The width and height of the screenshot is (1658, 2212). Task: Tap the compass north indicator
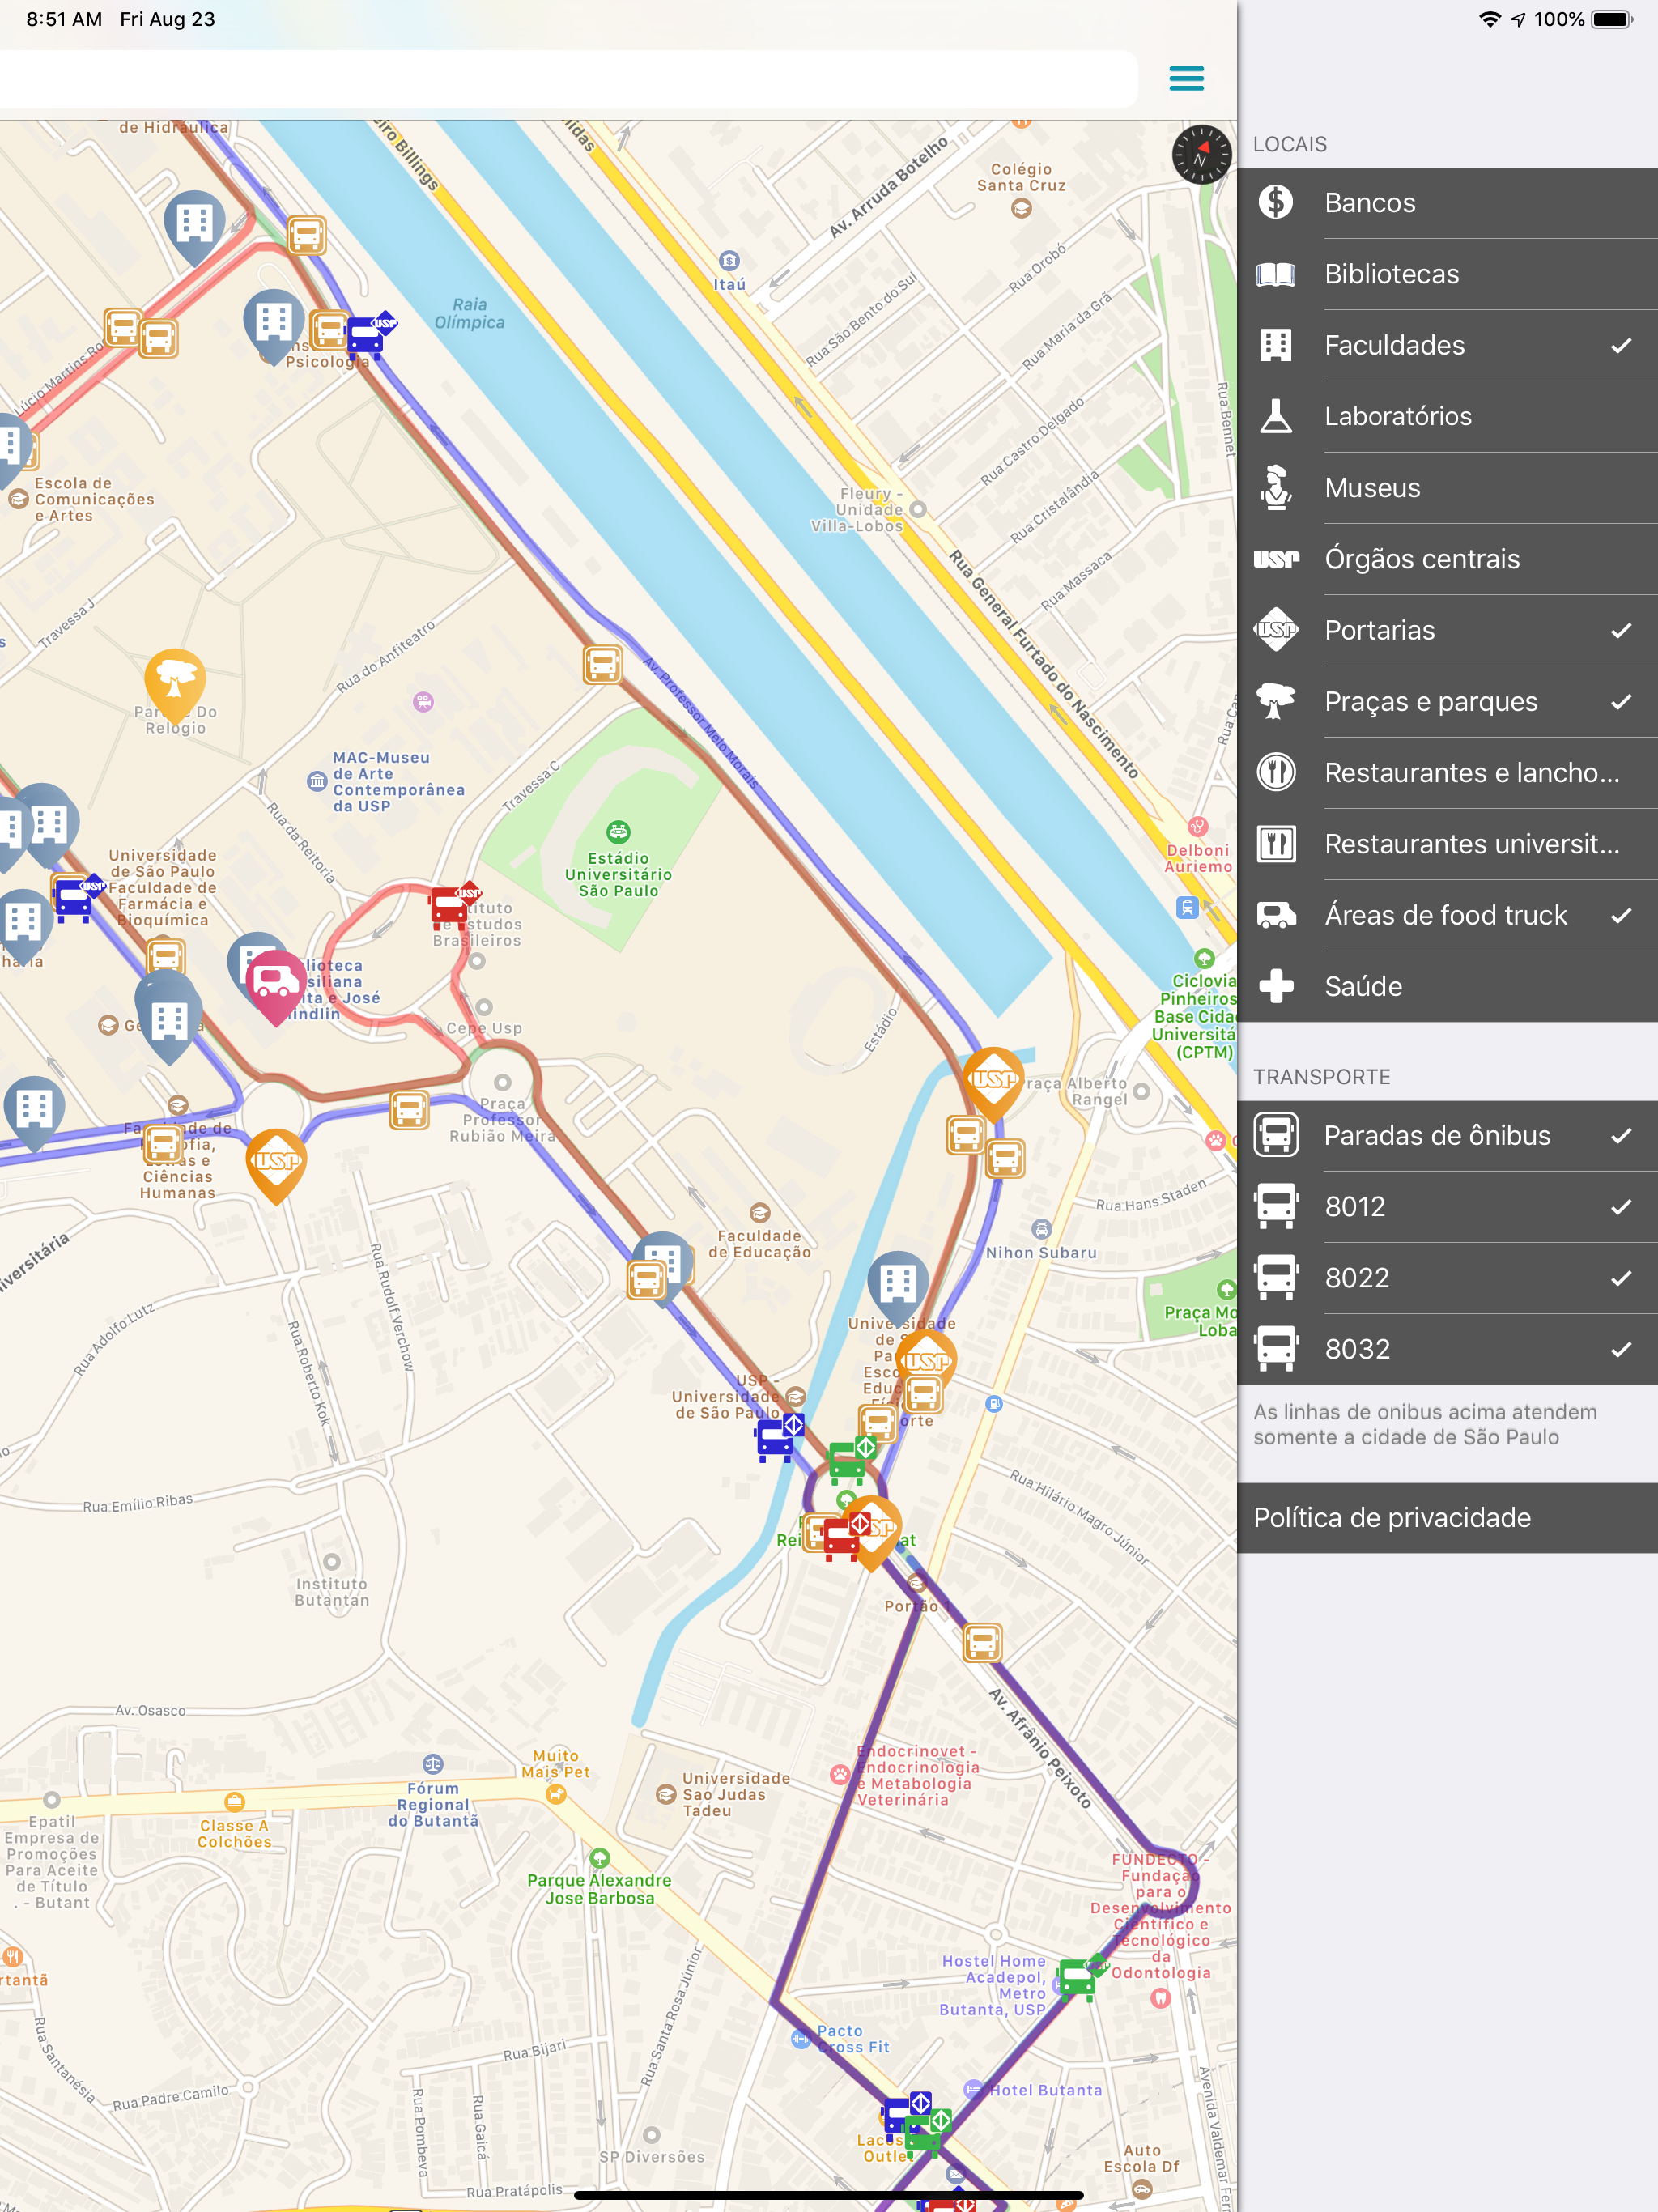tap(1201, 154)
